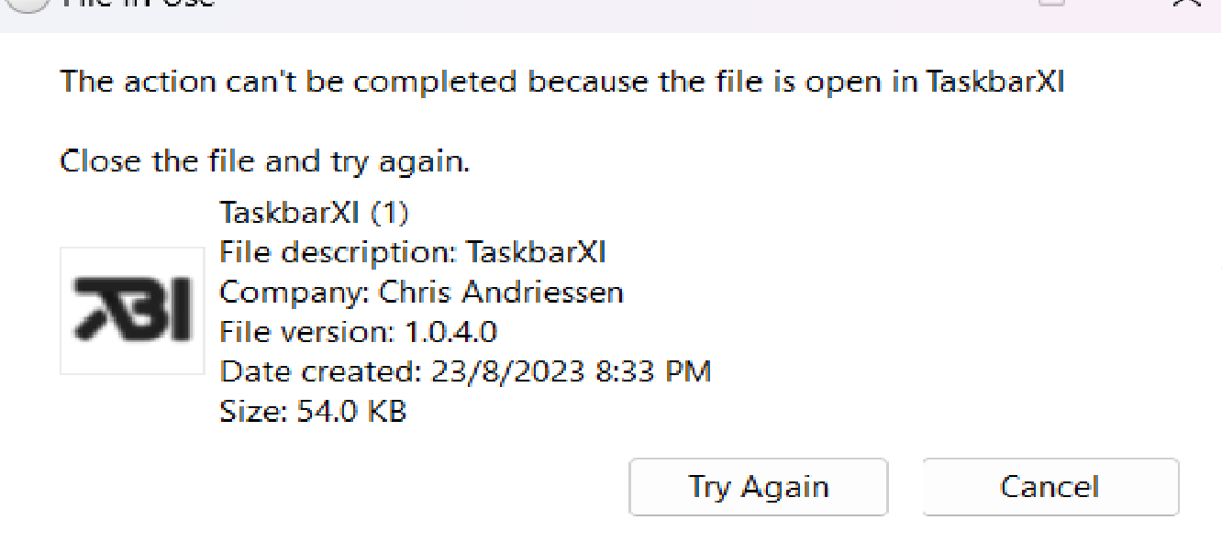Click the warning message about TaskbarXI
This screenshot has width=1222, height=542.
(x=561, y=81)
